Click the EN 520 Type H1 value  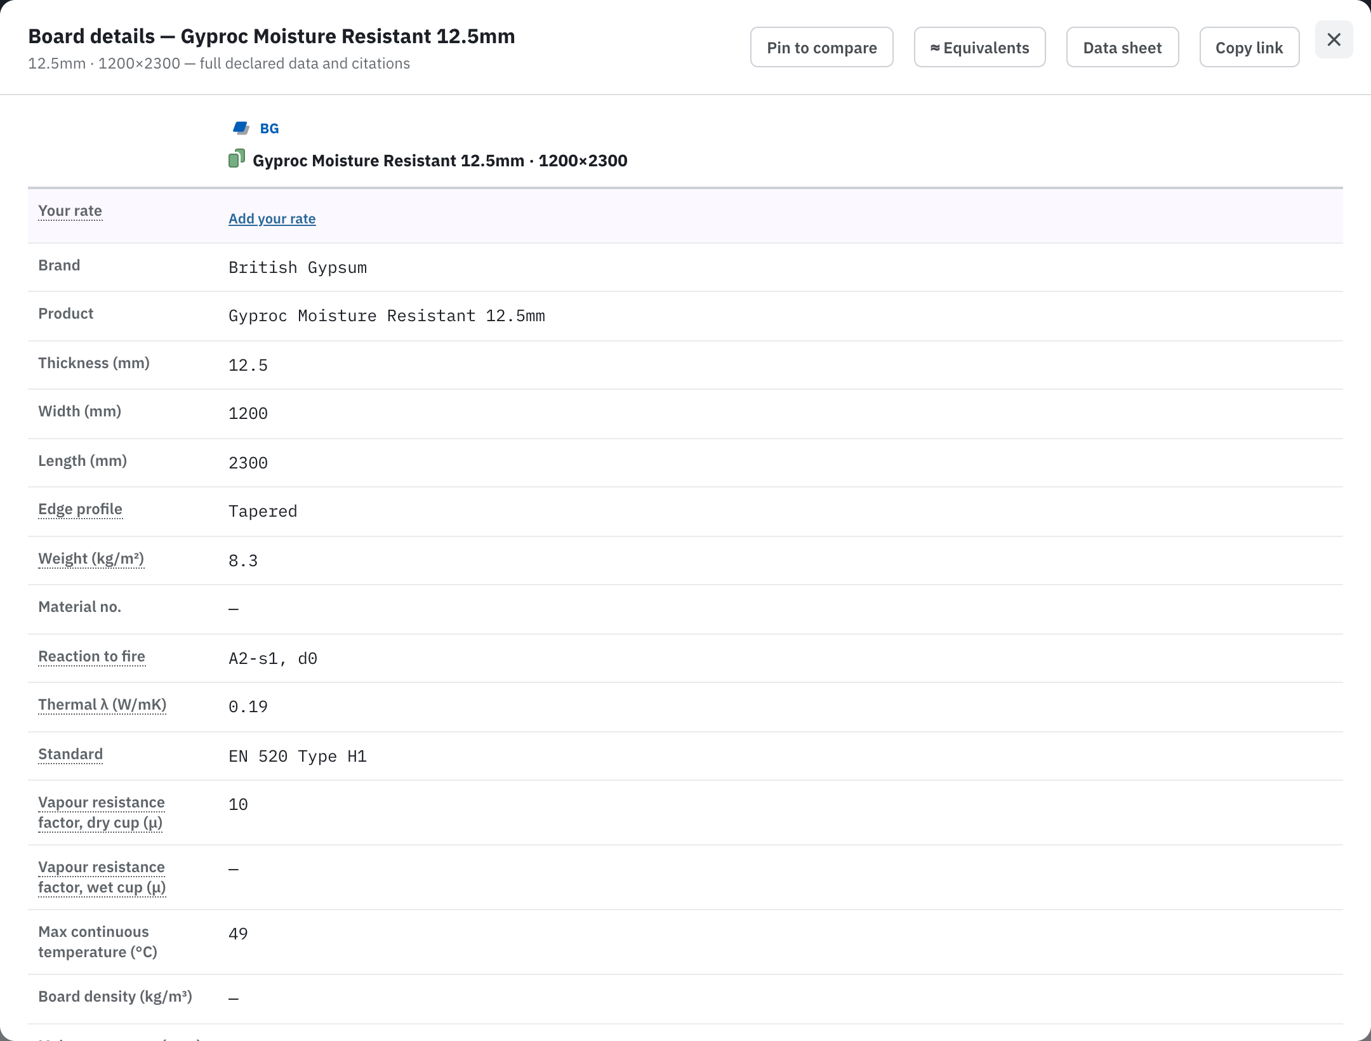coord(298,757)
